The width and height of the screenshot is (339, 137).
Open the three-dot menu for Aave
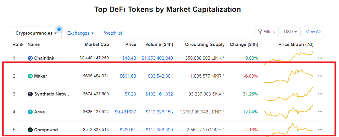[320, 112]
